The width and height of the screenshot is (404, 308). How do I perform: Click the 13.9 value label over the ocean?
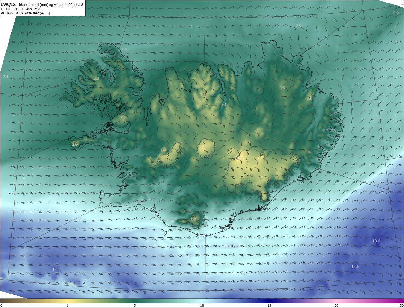coord(376,241)
